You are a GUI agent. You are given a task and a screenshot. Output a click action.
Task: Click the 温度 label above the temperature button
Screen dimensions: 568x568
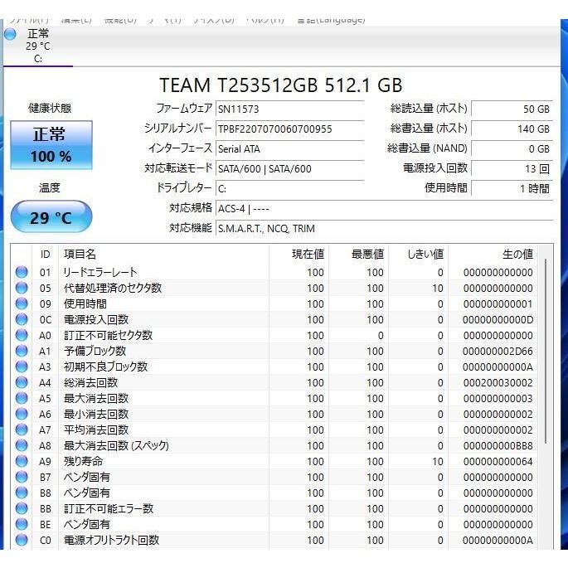click(x=50, y=187)
